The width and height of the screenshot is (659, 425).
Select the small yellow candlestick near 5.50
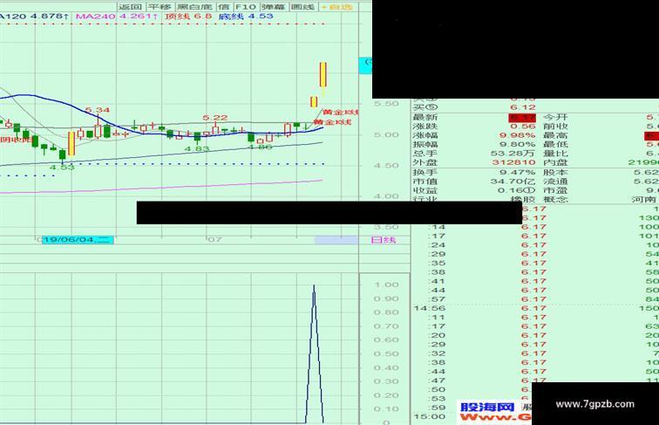(314, 101)
